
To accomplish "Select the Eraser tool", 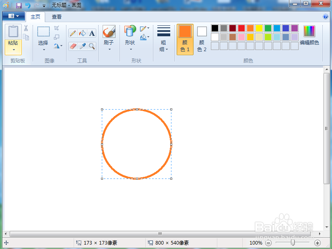I will click(x=73, y=46).
